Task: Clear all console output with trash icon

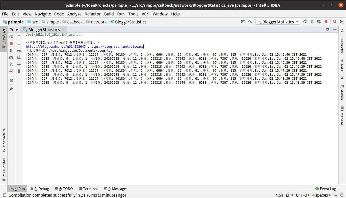Action: (x=19, y=71)
